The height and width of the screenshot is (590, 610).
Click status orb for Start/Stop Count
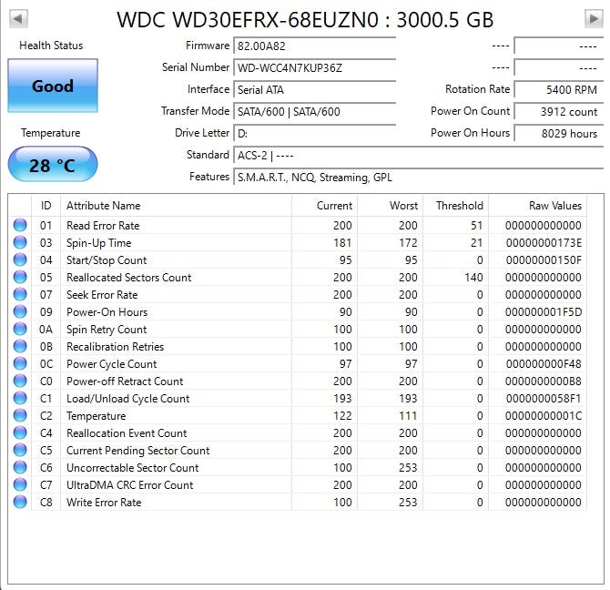tap(20, 259)
